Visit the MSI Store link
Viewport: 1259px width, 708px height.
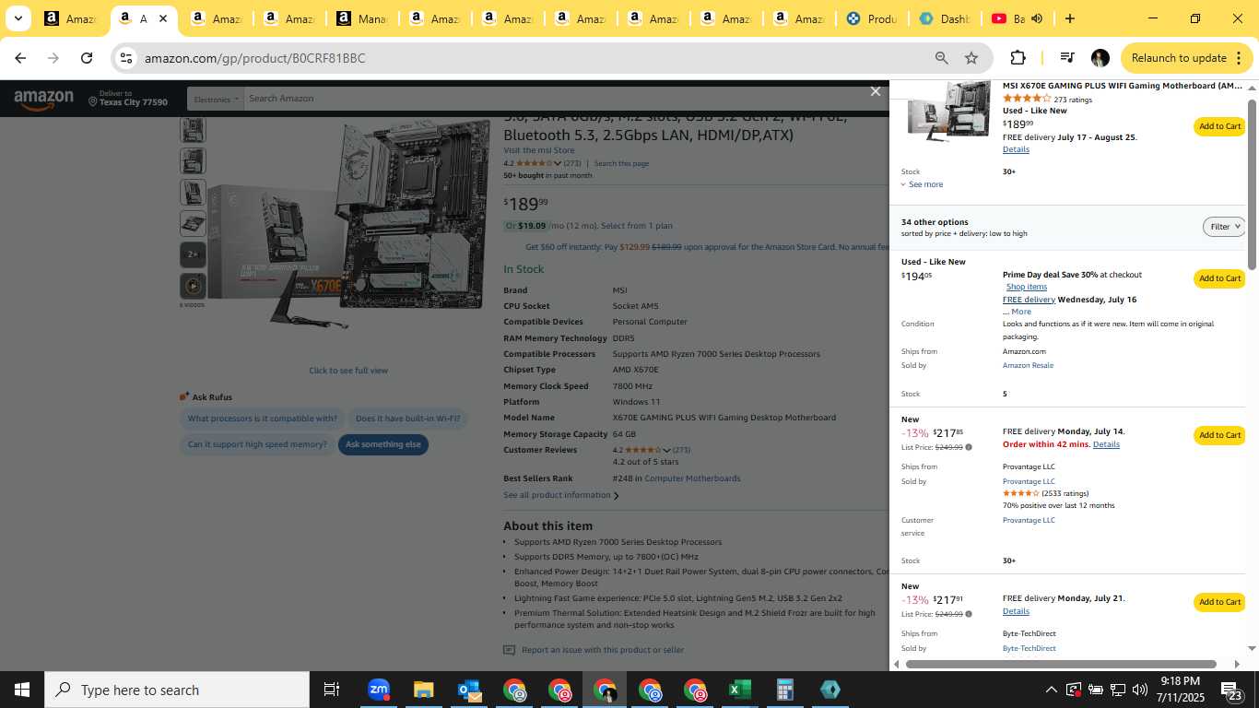(538, 150)
